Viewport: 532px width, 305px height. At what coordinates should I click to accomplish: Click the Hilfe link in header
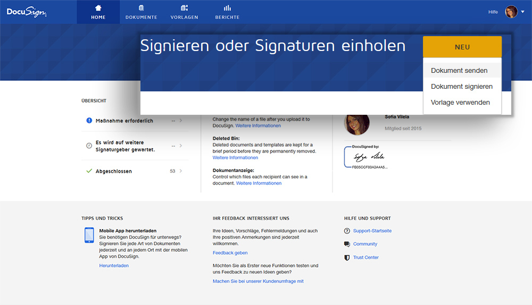[x=493, y=12]
